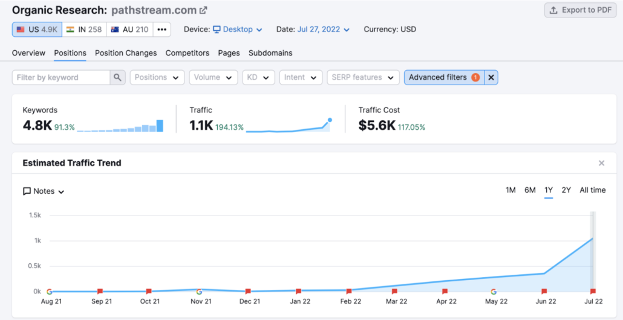Click the red note flag at Mar 22

tap(394, 292)
